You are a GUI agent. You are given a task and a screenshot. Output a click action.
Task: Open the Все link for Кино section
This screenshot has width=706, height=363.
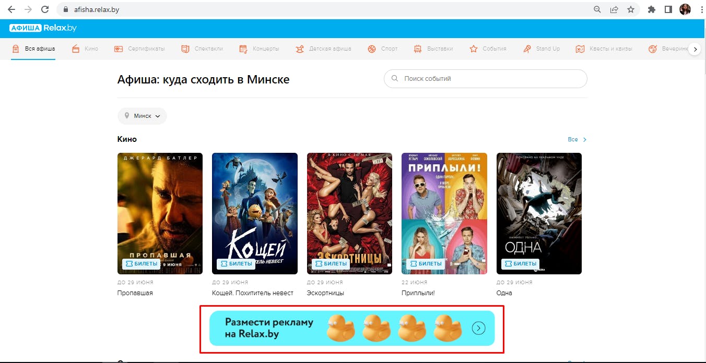pyautogui.click(x=577, y=140)
